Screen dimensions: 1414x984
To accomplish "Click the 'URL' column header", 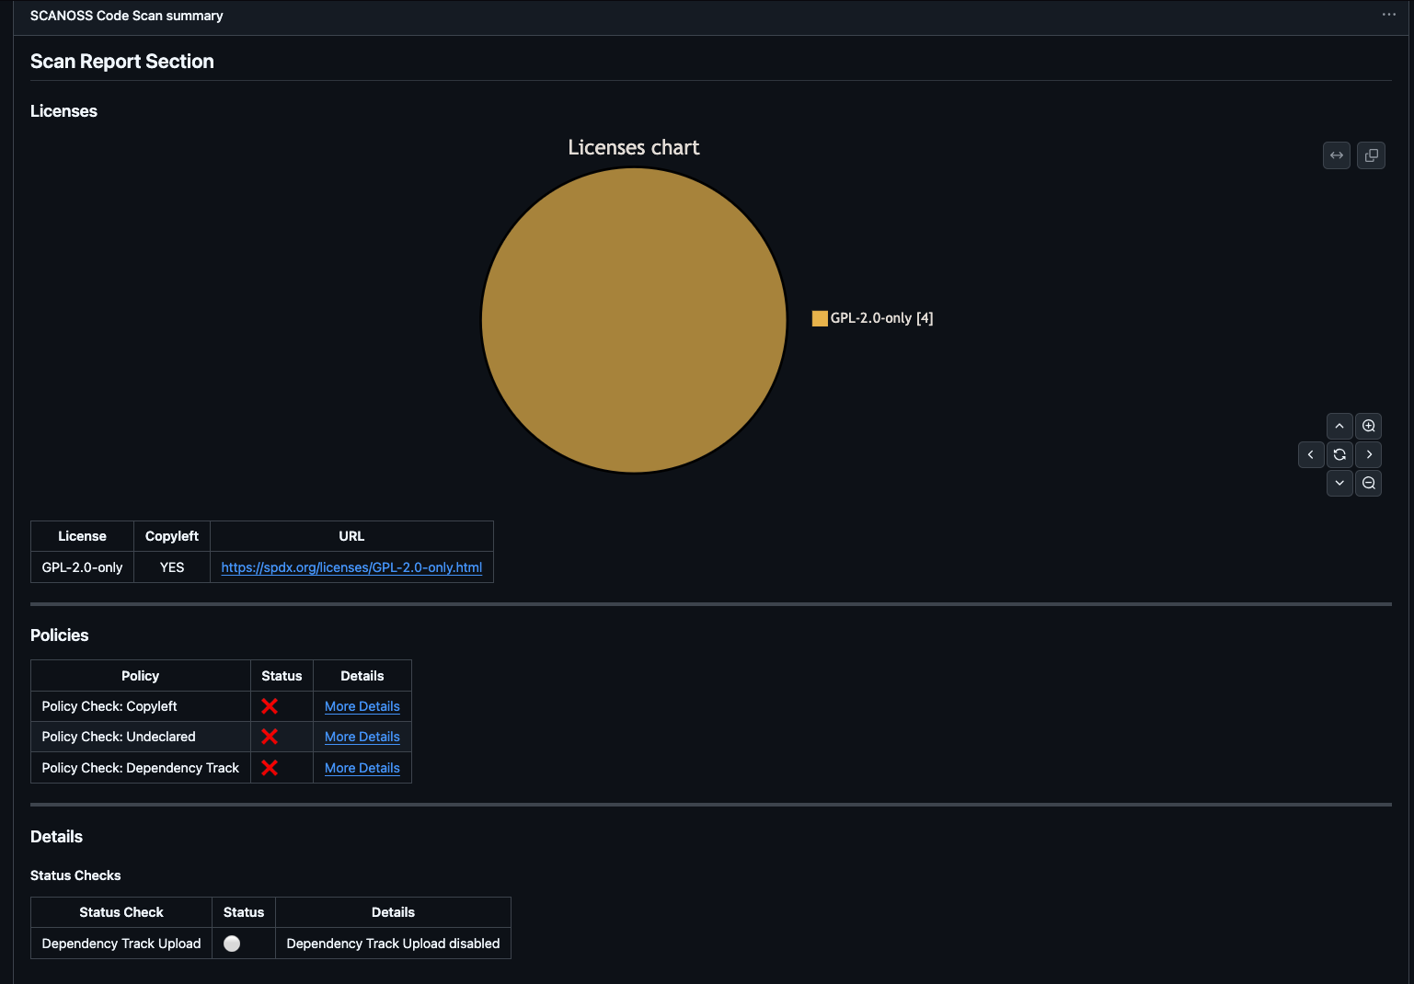I will 351,536.
